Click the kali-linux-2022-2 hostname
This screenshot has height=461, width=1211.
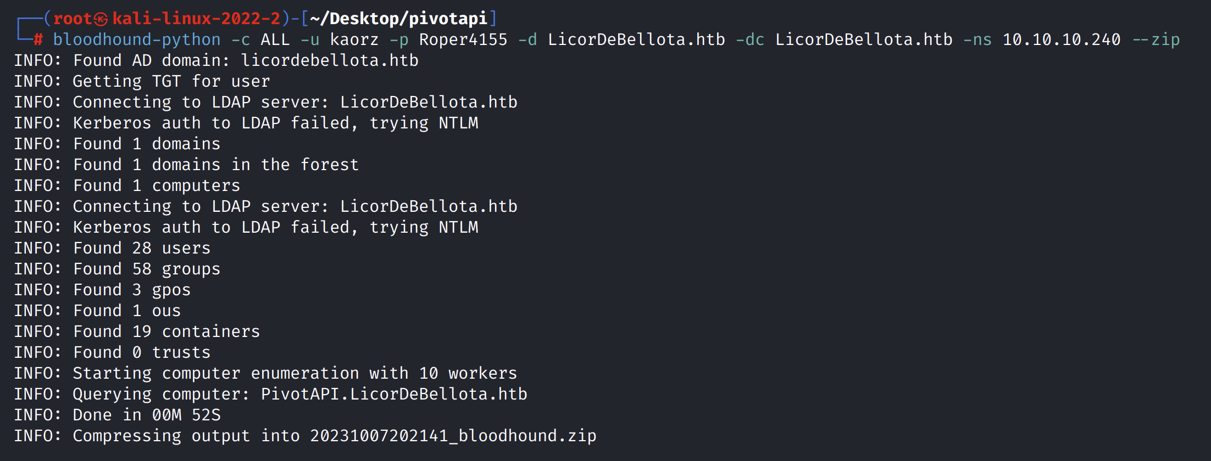tap(196, 19)
